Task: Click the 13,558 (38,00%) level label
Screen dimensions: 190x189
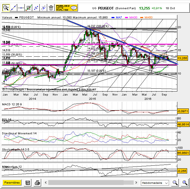Action: coord(12,55)
